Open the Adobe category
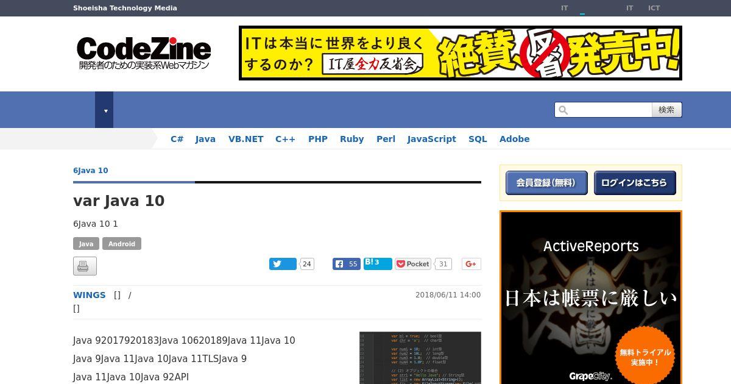Viewport: 731px width, 384px height. (x=515, y=139)
